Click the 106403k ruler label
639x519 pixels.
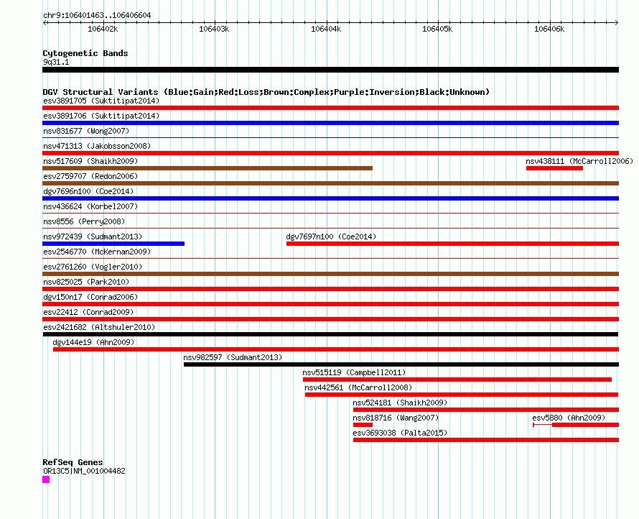[x=214, y=29]
